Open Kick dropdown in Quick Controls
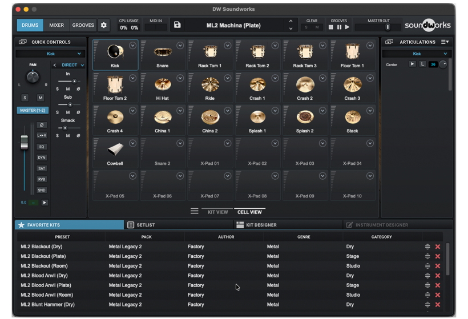Image resolution: width=468 pixels, height=319 pixels. (50, 54)
